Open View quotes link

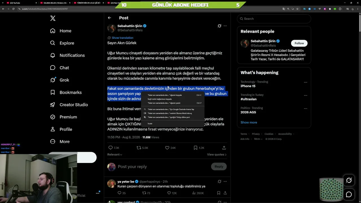(217, 155)
